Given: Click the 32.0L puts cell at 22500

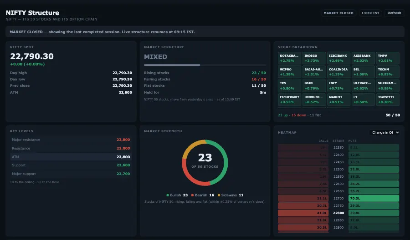Looking at the screenshot, I should [x=374, y=169].
